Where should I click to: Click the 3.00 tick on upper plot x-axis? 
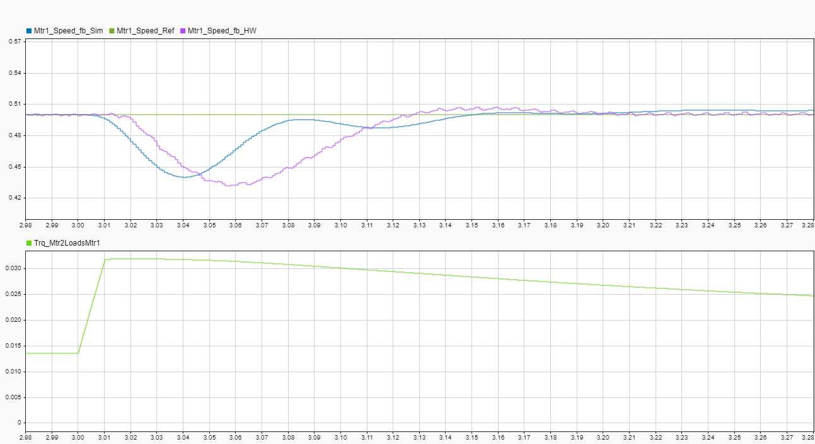[78, 225]
